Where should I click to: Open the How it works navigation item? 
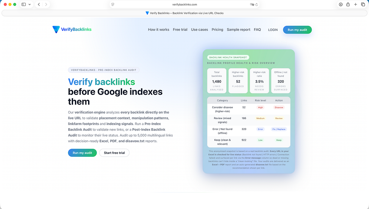[158, 30]
